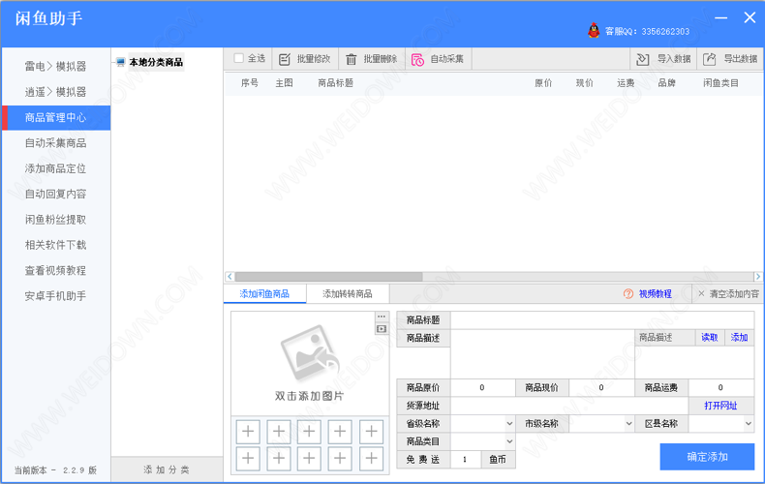
Task: Open 查看视频教程 sidebar item
Action: click(x=55, y=271)
